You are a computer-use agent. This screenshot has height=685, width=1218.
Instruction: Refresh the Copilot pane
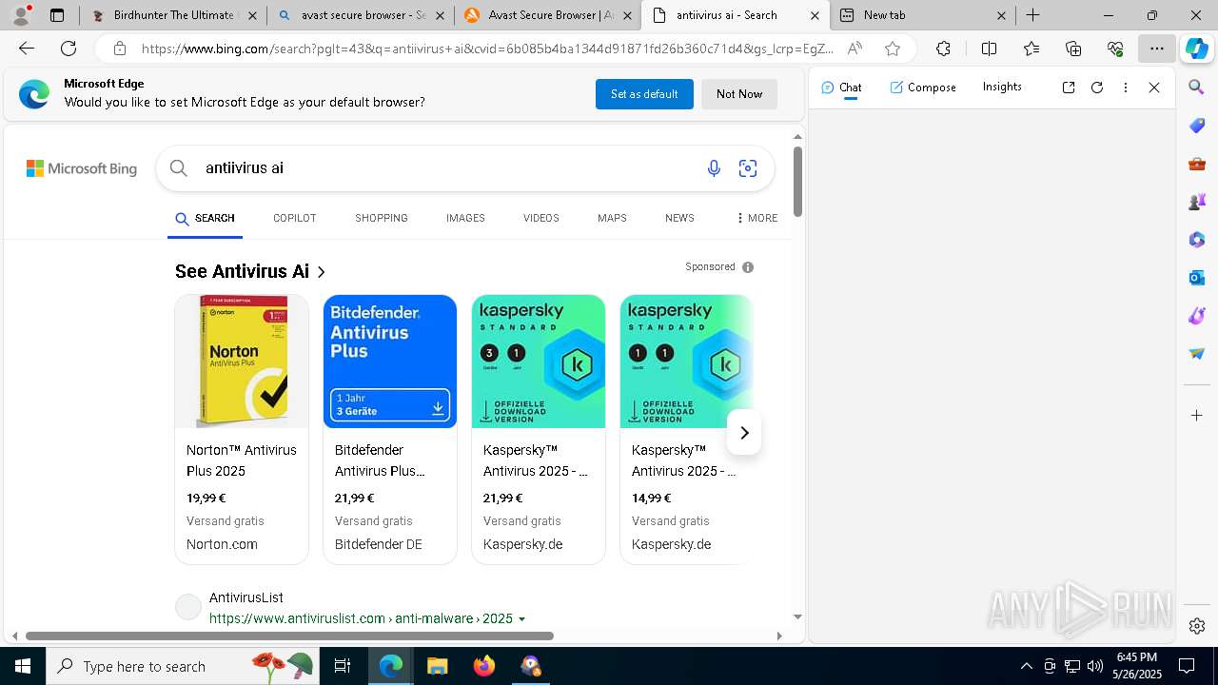pos(1097,88)
